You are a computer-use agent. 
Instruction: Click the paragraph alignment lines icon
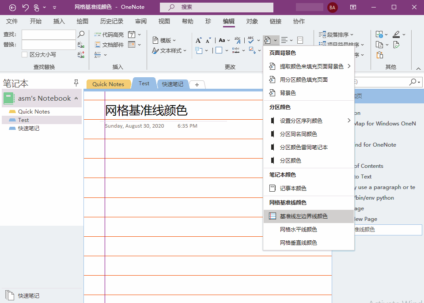coord(284,40)
